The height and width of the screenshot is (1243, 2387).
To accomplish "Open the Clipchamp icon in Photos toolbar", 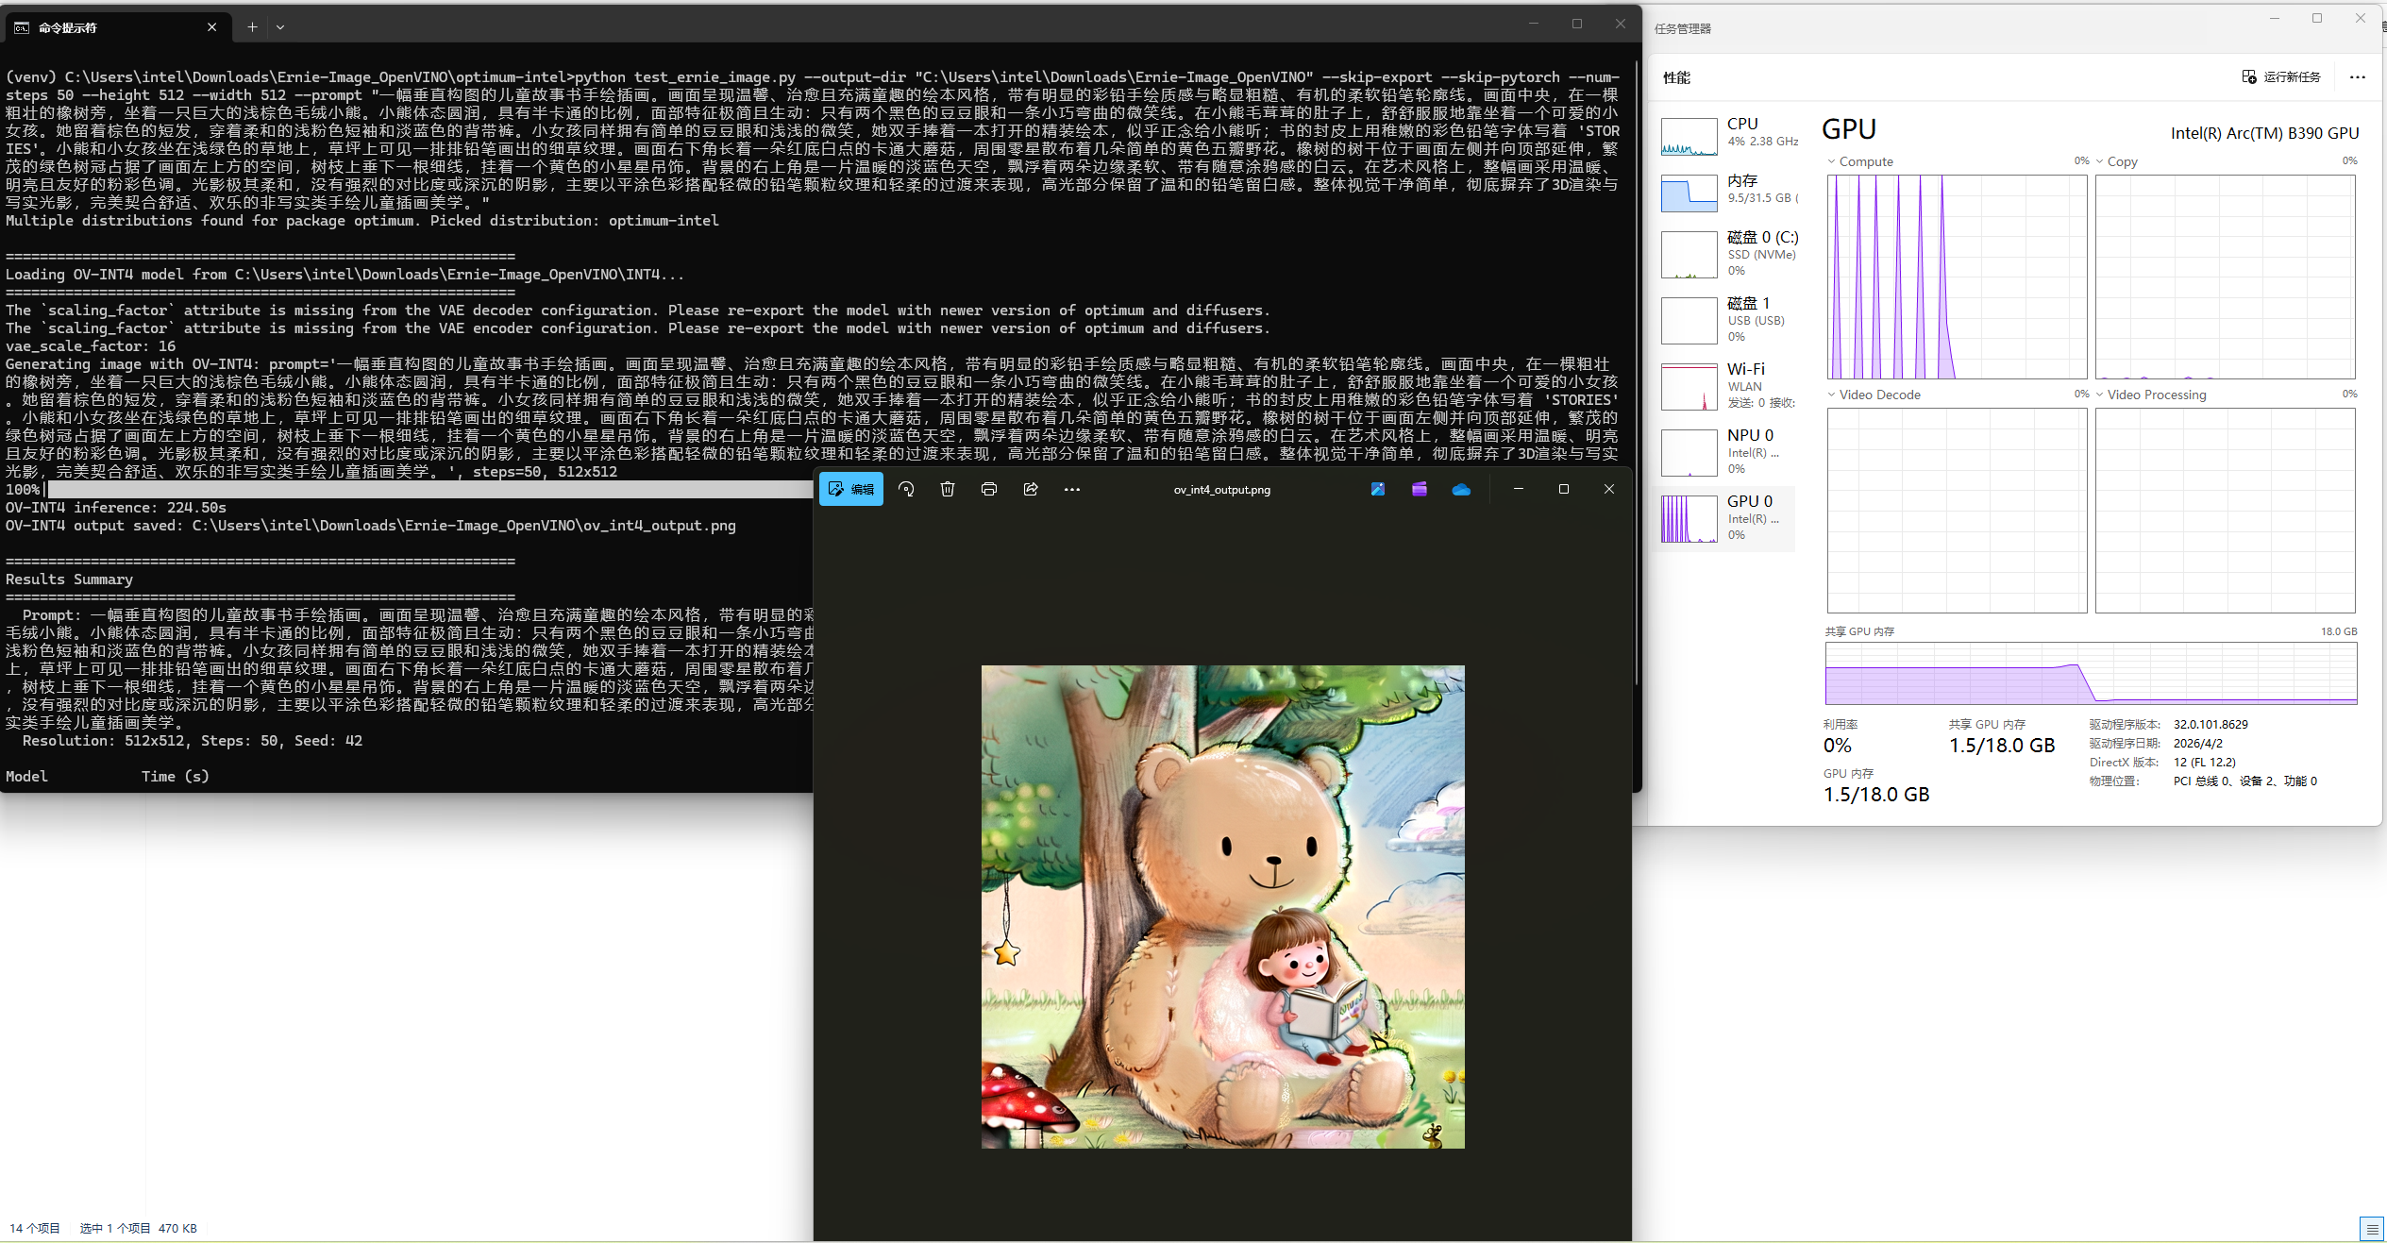I will click(1420, 489).
